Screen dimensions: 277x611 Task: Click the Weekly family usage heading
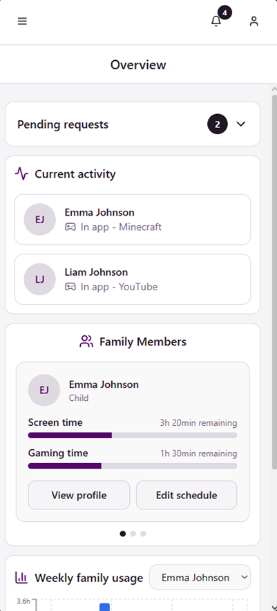(x=89, y=578)
